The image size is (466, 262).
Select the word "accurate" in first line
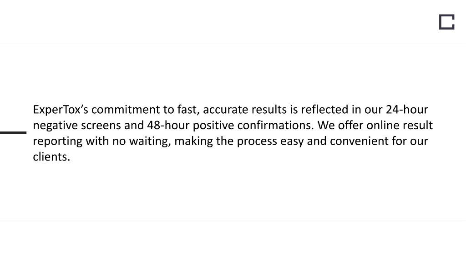point(226,110)
